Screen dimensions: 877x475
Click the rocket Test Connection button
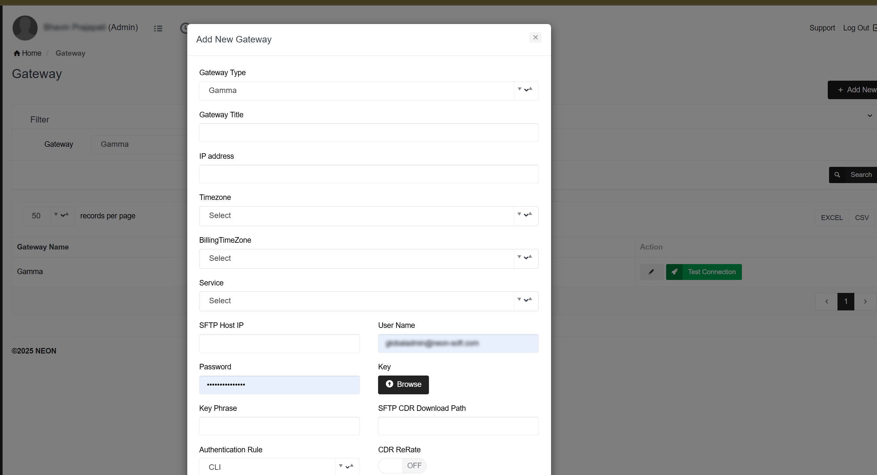(x=704, y=272)
